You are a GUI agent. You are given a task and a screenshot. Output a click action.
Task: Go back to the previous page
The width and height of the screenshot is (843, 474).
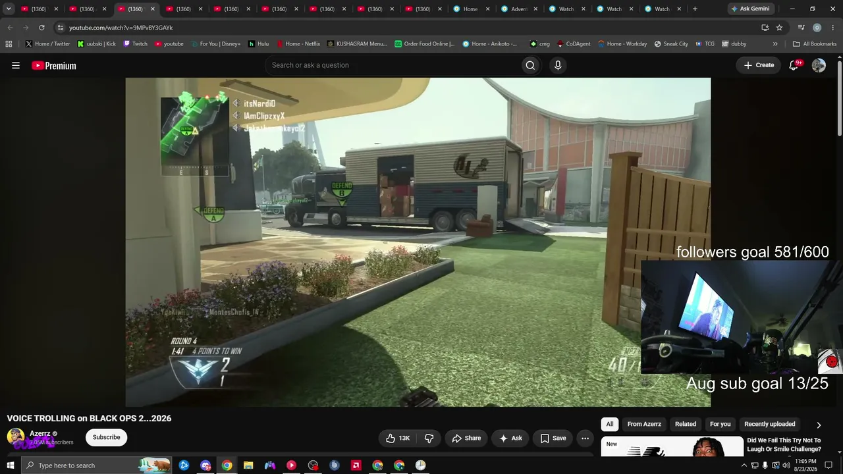[10, 28]
